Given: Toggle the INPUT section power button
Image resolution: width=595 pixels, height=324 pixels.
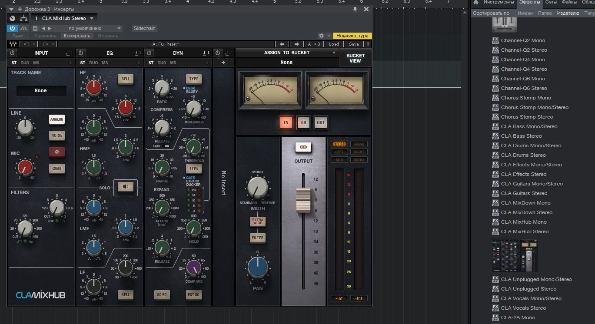Looking at the screenshot, I should 12,53.
